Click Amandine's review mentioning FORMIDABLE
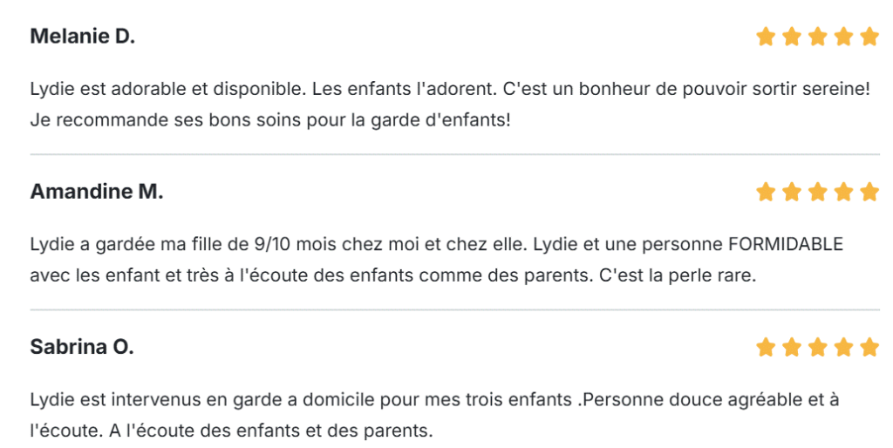The width and height of the screenshot is (893, 448). 437,260
